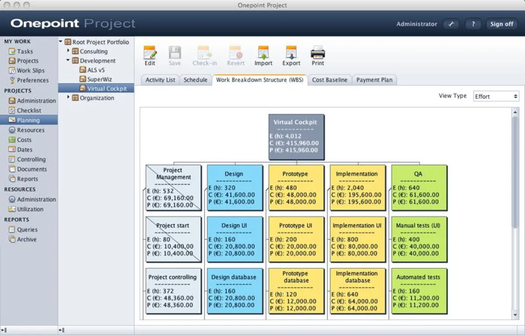This screenshot has width=525, height=335.
Task: Expand the Consulting portfolio node
Action: (68, 51)
